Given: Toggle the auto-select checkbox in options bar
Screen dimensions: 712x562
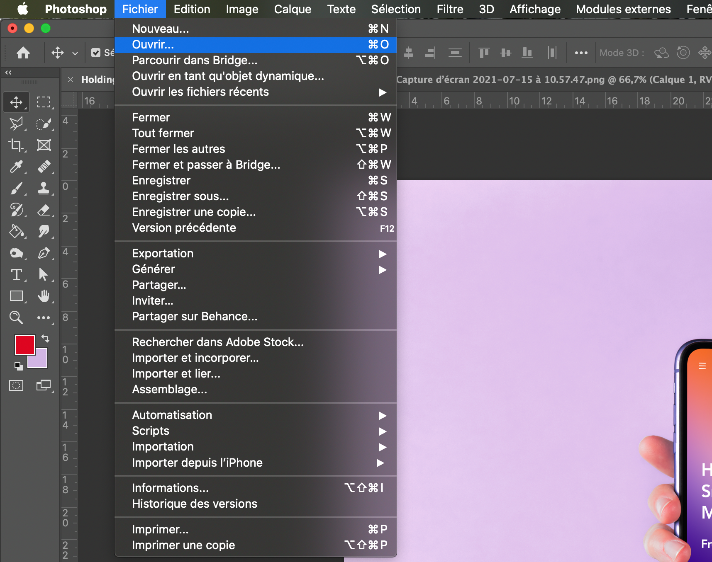Looking at the screenshot, I should click(x=96, y=53).
